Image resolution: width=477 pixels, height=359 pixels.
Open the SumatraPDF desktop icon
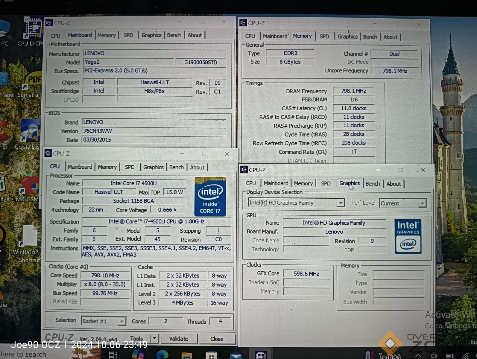pos(32,85)
